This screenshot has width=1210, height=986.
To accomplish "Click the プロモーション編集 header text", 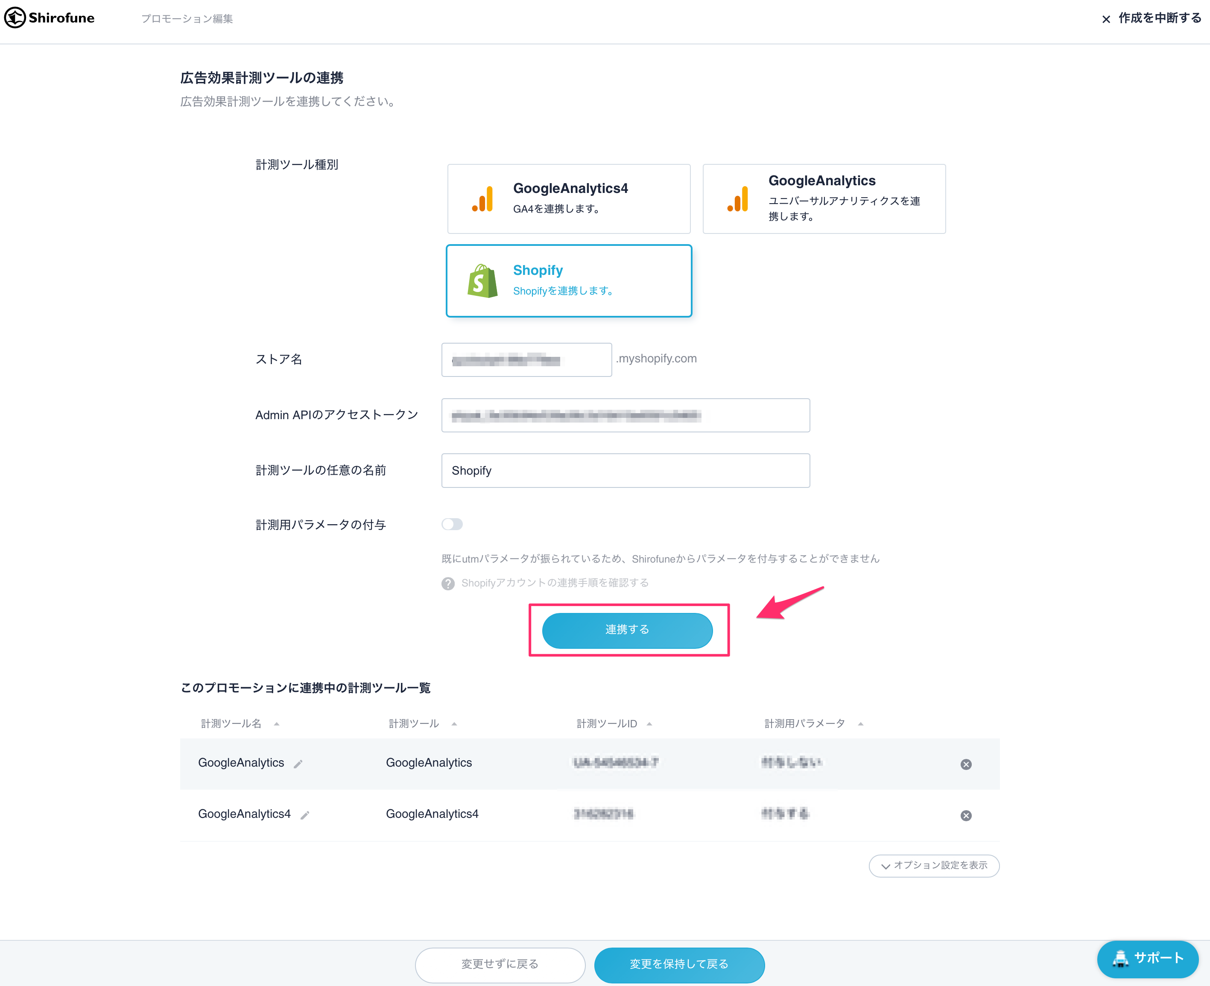I will click(187, 19).
